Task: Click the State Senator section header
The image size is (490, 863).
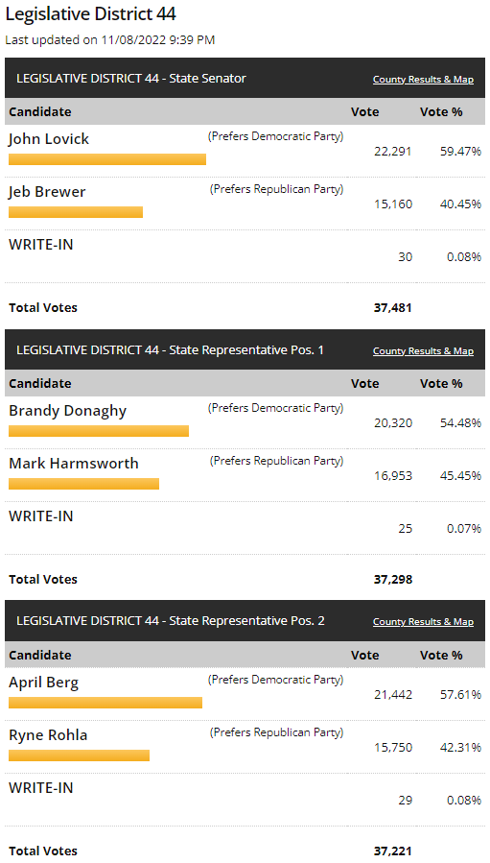Action: [x=131, y=78]
